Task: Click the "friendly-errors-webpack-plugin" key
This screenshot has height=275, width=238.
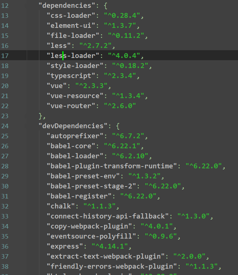Action: tap(112, 266)
